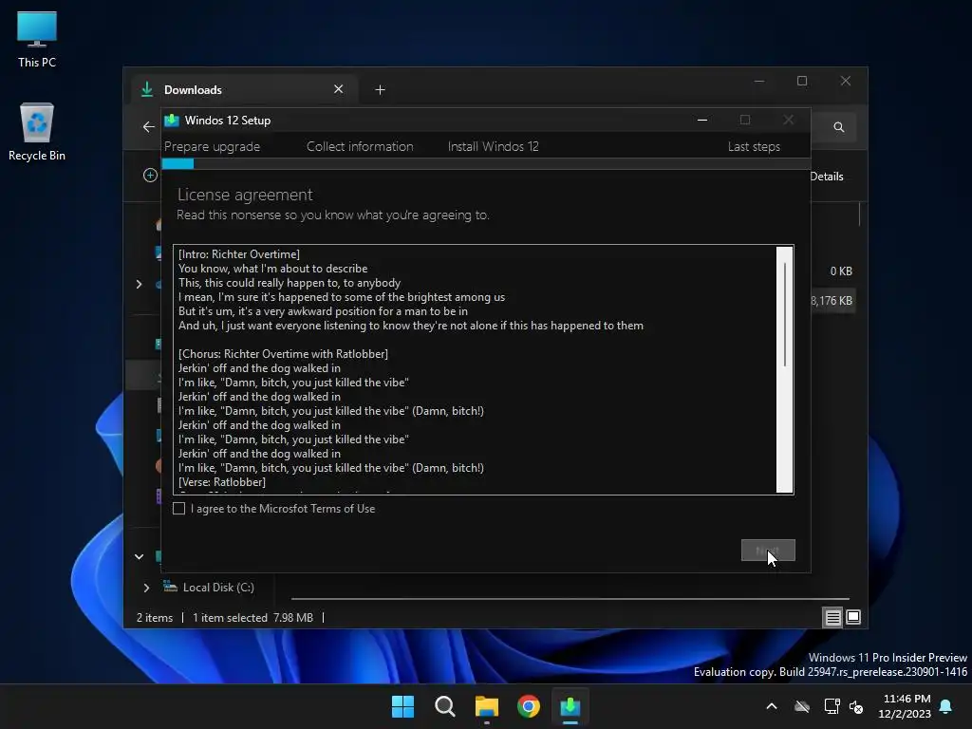Maximize the File Explorer window
This screenshot has height=729, width=972.
click(802, 82)
